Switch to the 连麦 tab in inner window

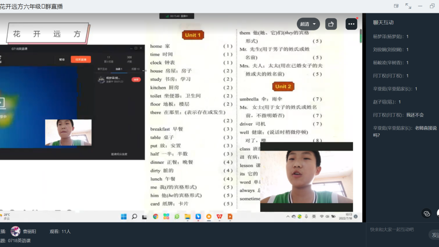pos(119,69)
